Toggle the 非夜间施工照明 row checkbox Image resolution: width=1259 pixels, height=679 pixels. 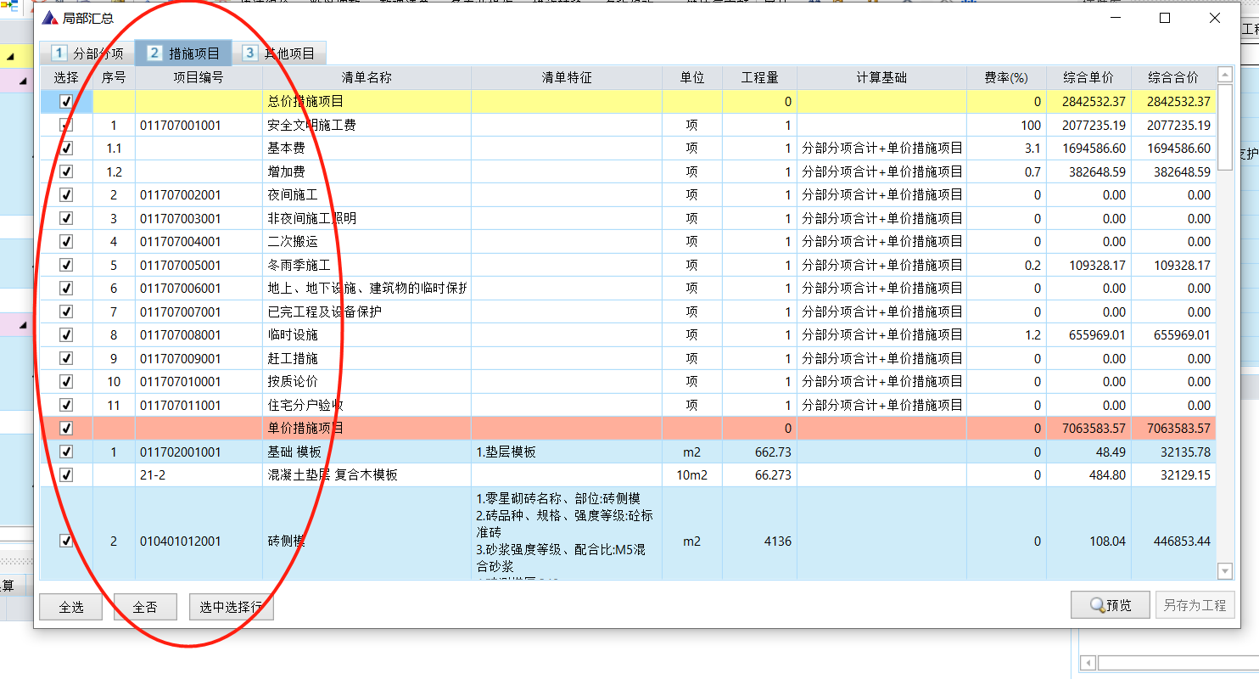click(x=66, y=218)
